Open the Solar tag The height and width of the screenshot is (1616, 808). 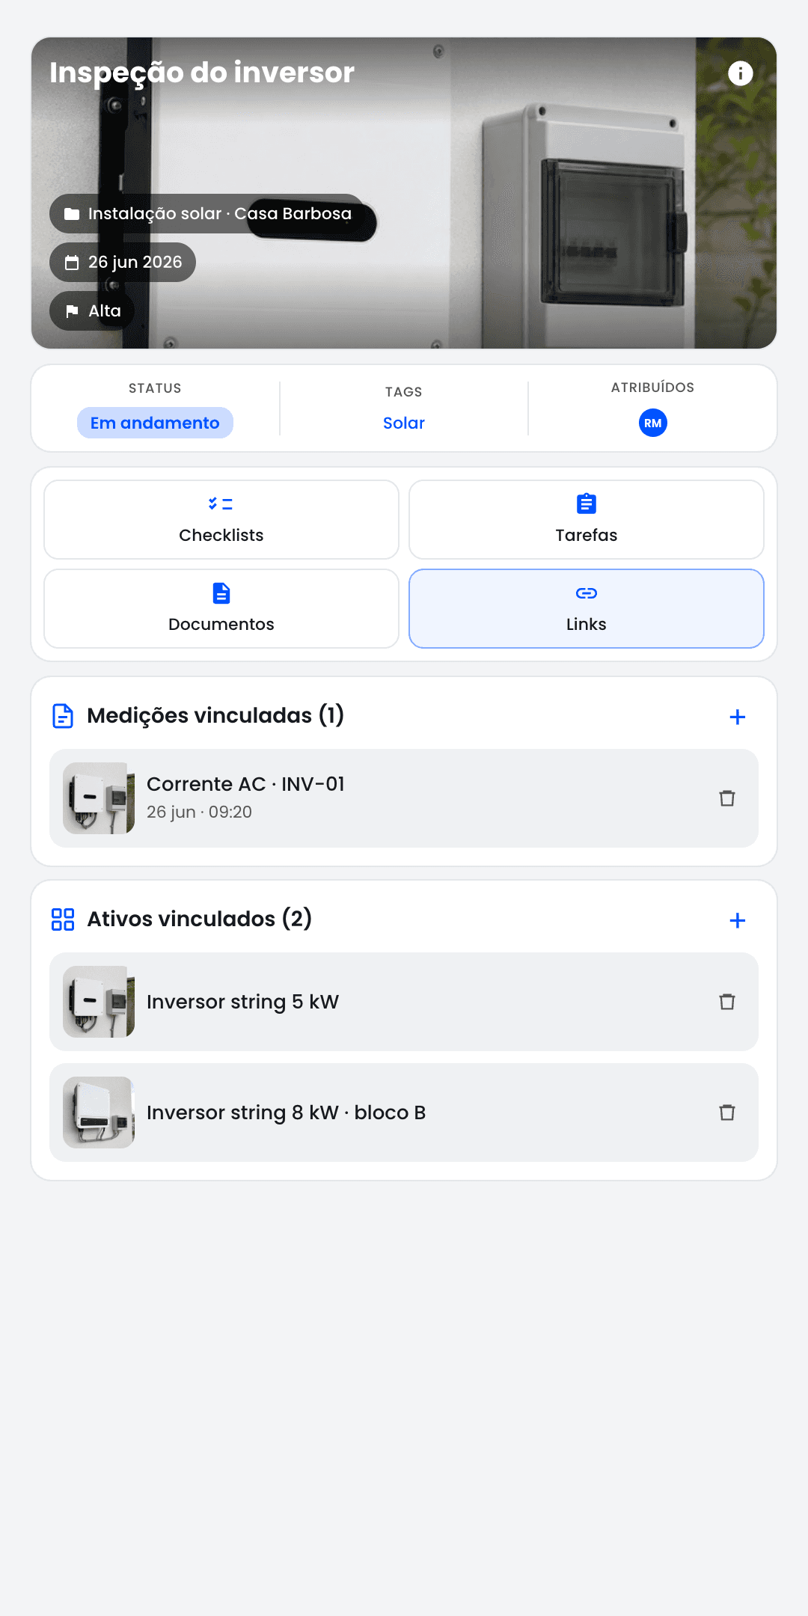pos(404,423)
